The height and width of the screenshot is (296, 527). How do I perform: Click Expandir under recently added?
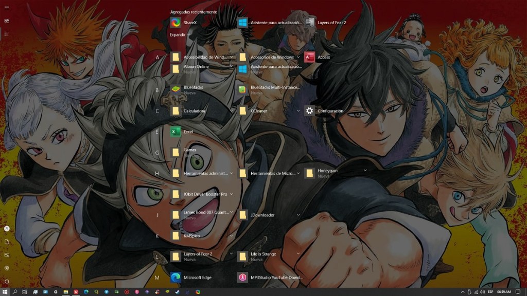point(178,34)
